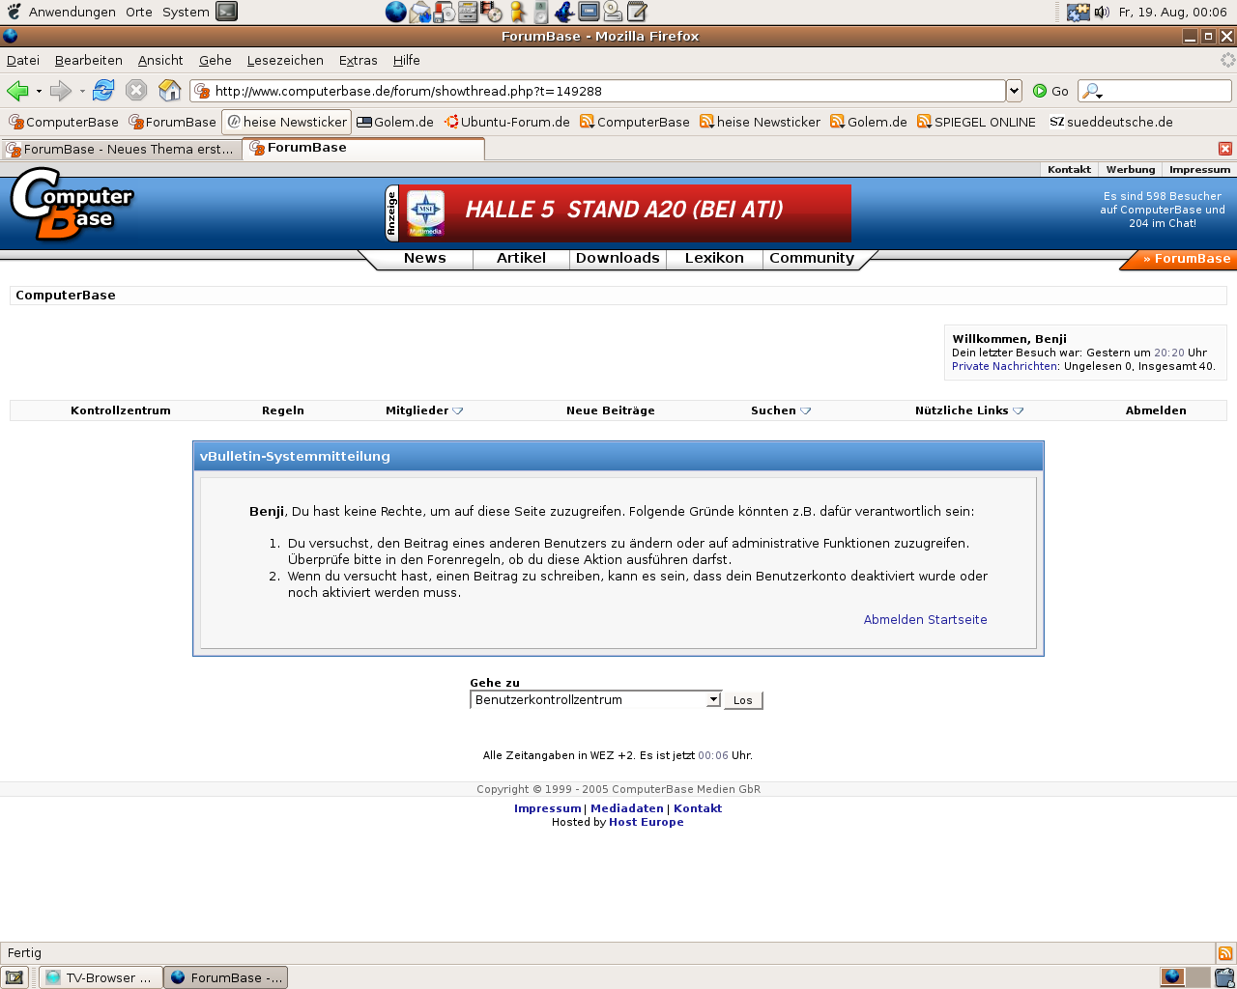Click the heise Newsticker bookmark button

click(286, 122)
